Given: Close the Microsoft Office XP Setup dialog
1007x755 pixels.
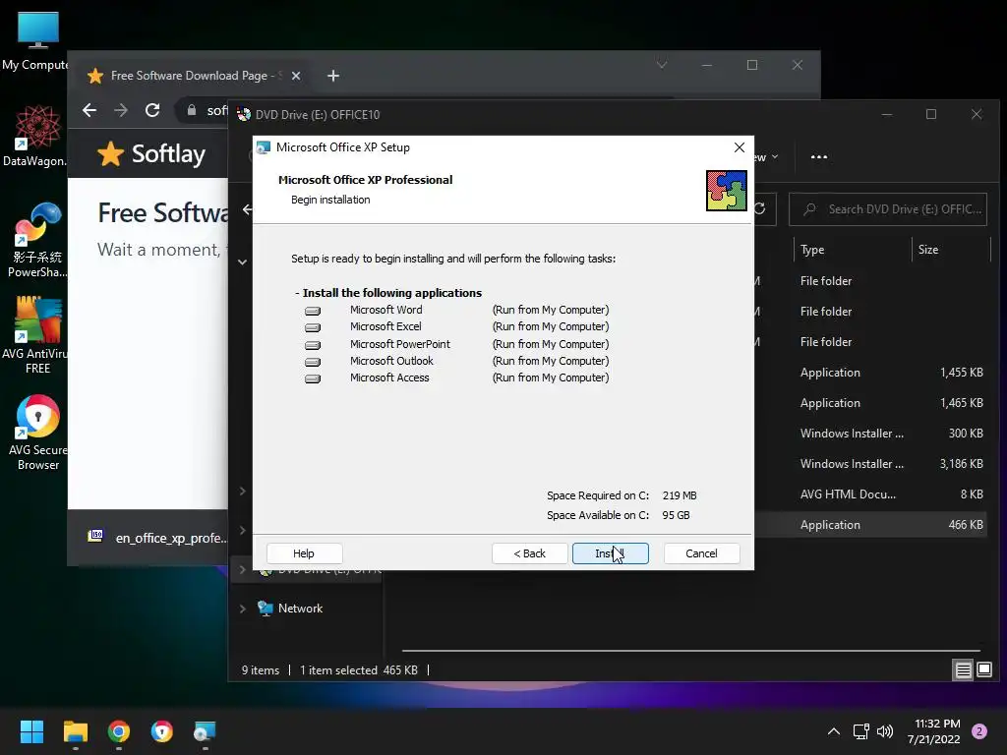Looking at the screenshot, I should point(740,147).
